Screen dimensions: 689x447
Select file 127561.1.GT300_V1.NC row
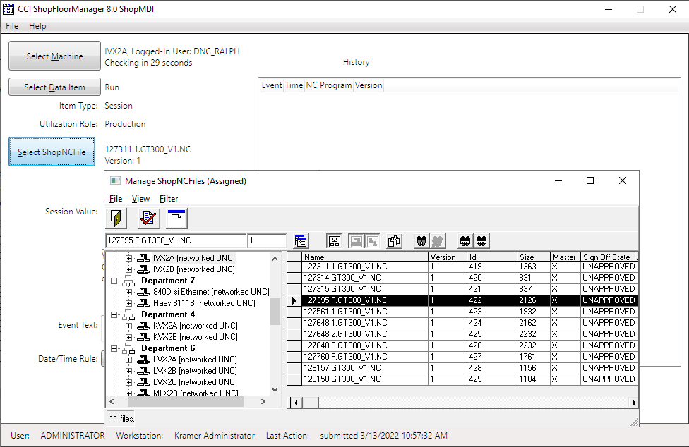[x=462, y=312]
